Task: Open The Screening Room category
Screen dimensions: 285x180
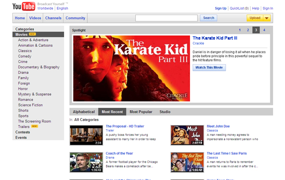Action: click(35, 121)
